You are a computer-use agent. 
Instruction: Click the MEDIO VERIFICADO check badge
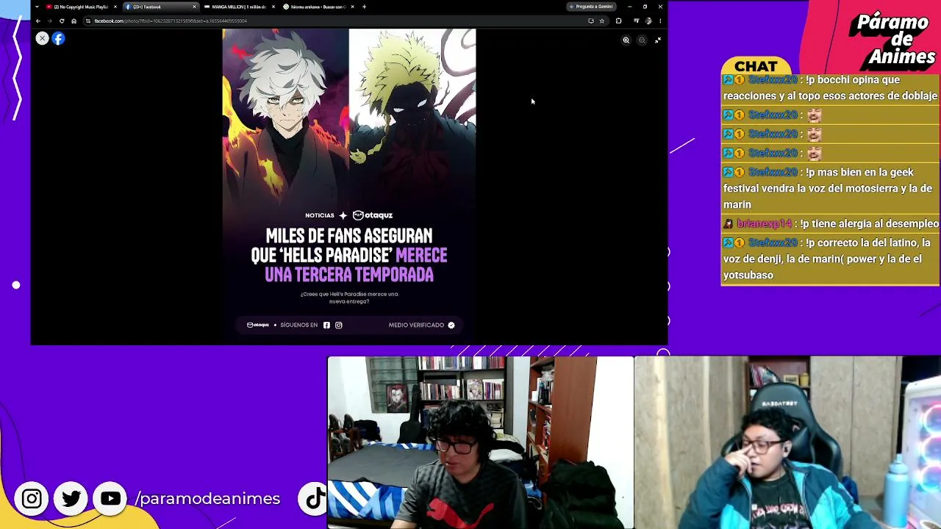tap(451, 325)
